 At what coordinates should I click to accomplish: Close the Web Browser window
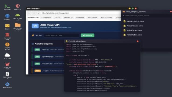point(136,8)
